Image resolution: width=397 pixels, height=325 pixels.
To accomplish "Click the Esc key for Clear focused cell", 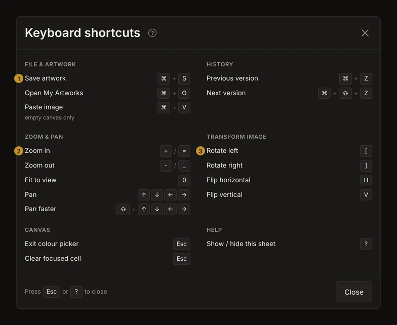I will [x=181, y=259].
